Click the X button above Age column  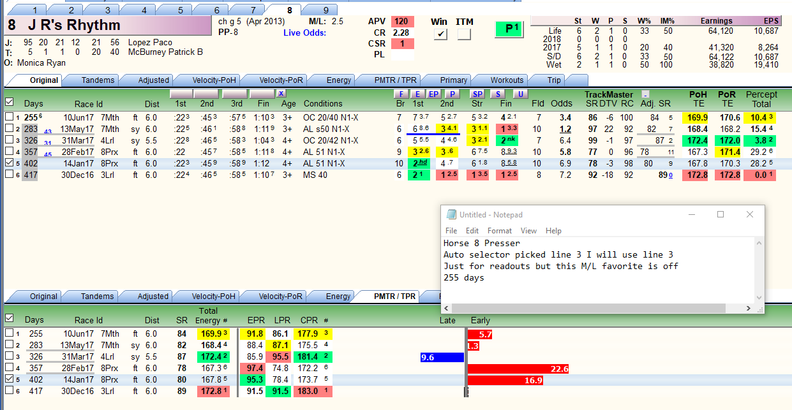281,94
